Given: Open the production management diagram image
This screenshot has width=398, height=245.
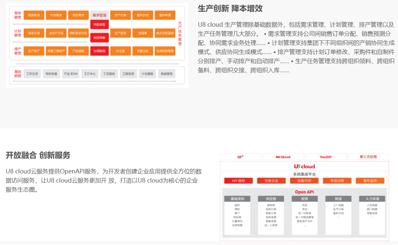Looking at the screenshot, I should tap(97, 45).
